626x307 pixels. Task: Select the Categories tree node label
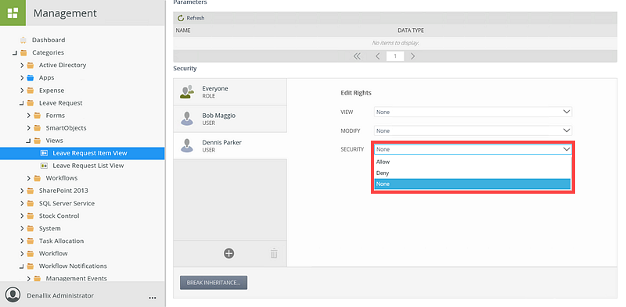[48, 52]
